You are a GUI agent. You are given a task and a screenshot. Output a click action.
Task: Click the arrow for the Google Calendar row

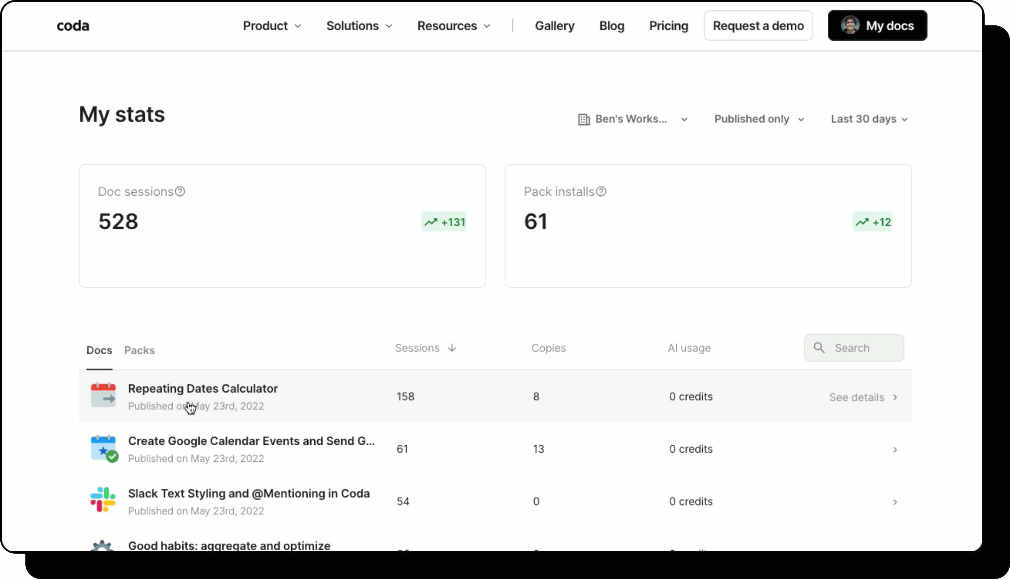tap(895, 449)
